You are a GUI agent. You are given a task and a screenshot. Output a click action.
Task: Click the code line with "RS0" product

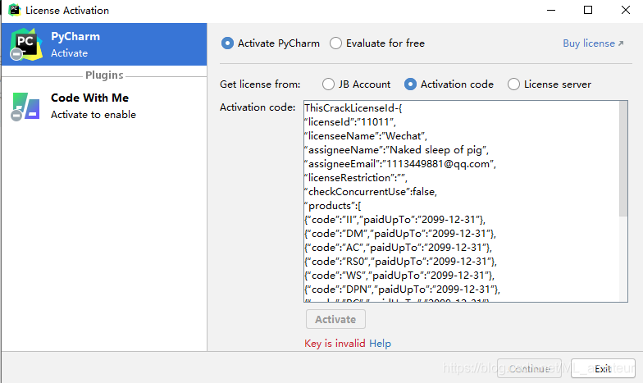400,261
